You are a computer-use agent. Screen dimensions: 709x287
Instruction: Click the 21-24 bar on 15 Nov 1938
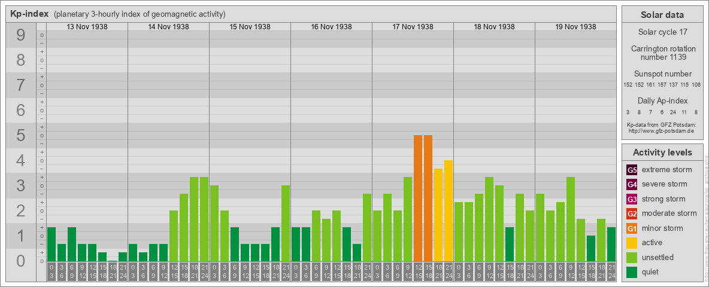coord(286,224)
